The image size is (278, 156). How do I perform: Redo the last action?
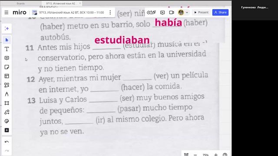(x=7, y=151)
